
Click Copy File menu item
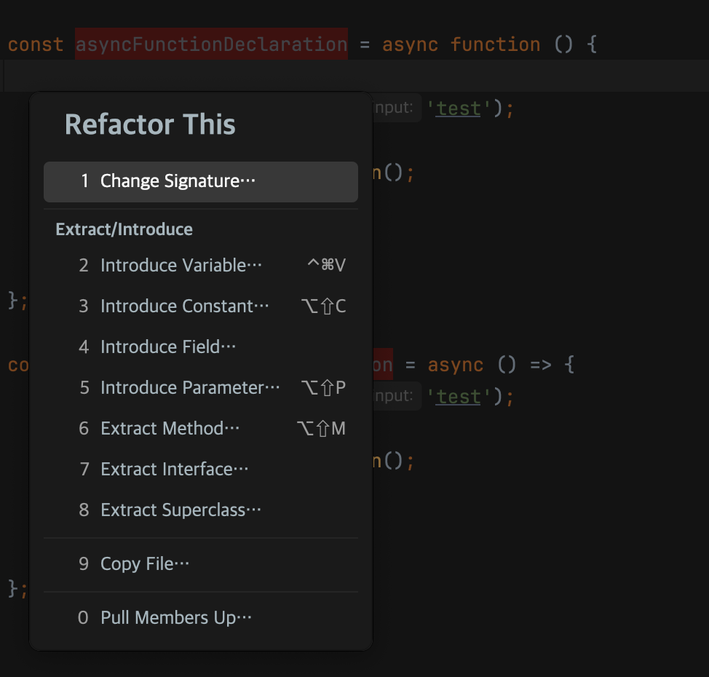click(x=145, y=564)
